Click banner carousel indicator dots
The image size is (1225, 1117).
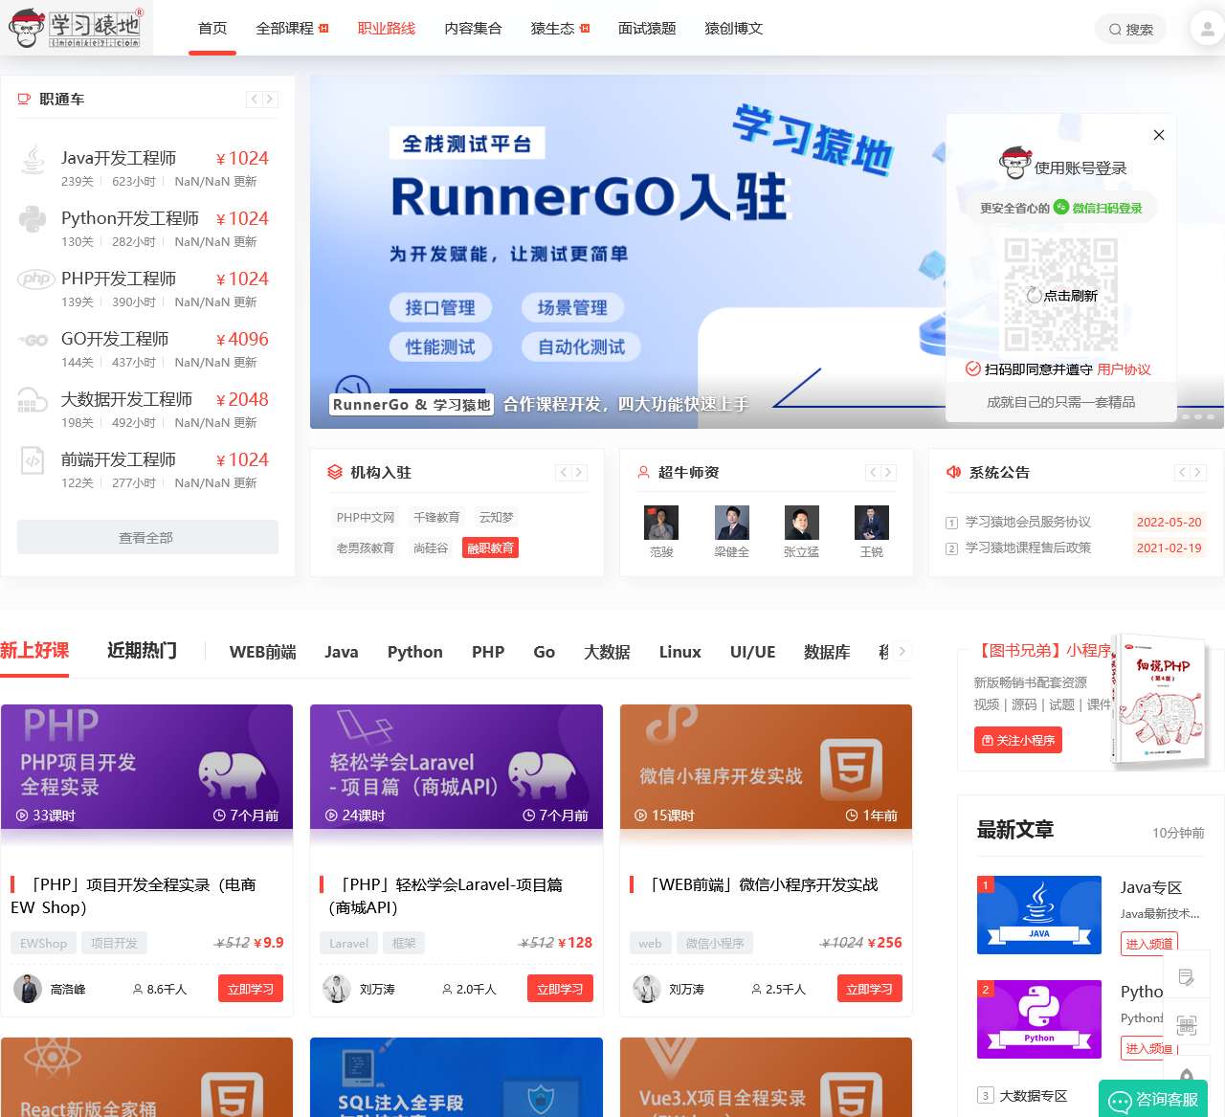tap(1198, 417)
